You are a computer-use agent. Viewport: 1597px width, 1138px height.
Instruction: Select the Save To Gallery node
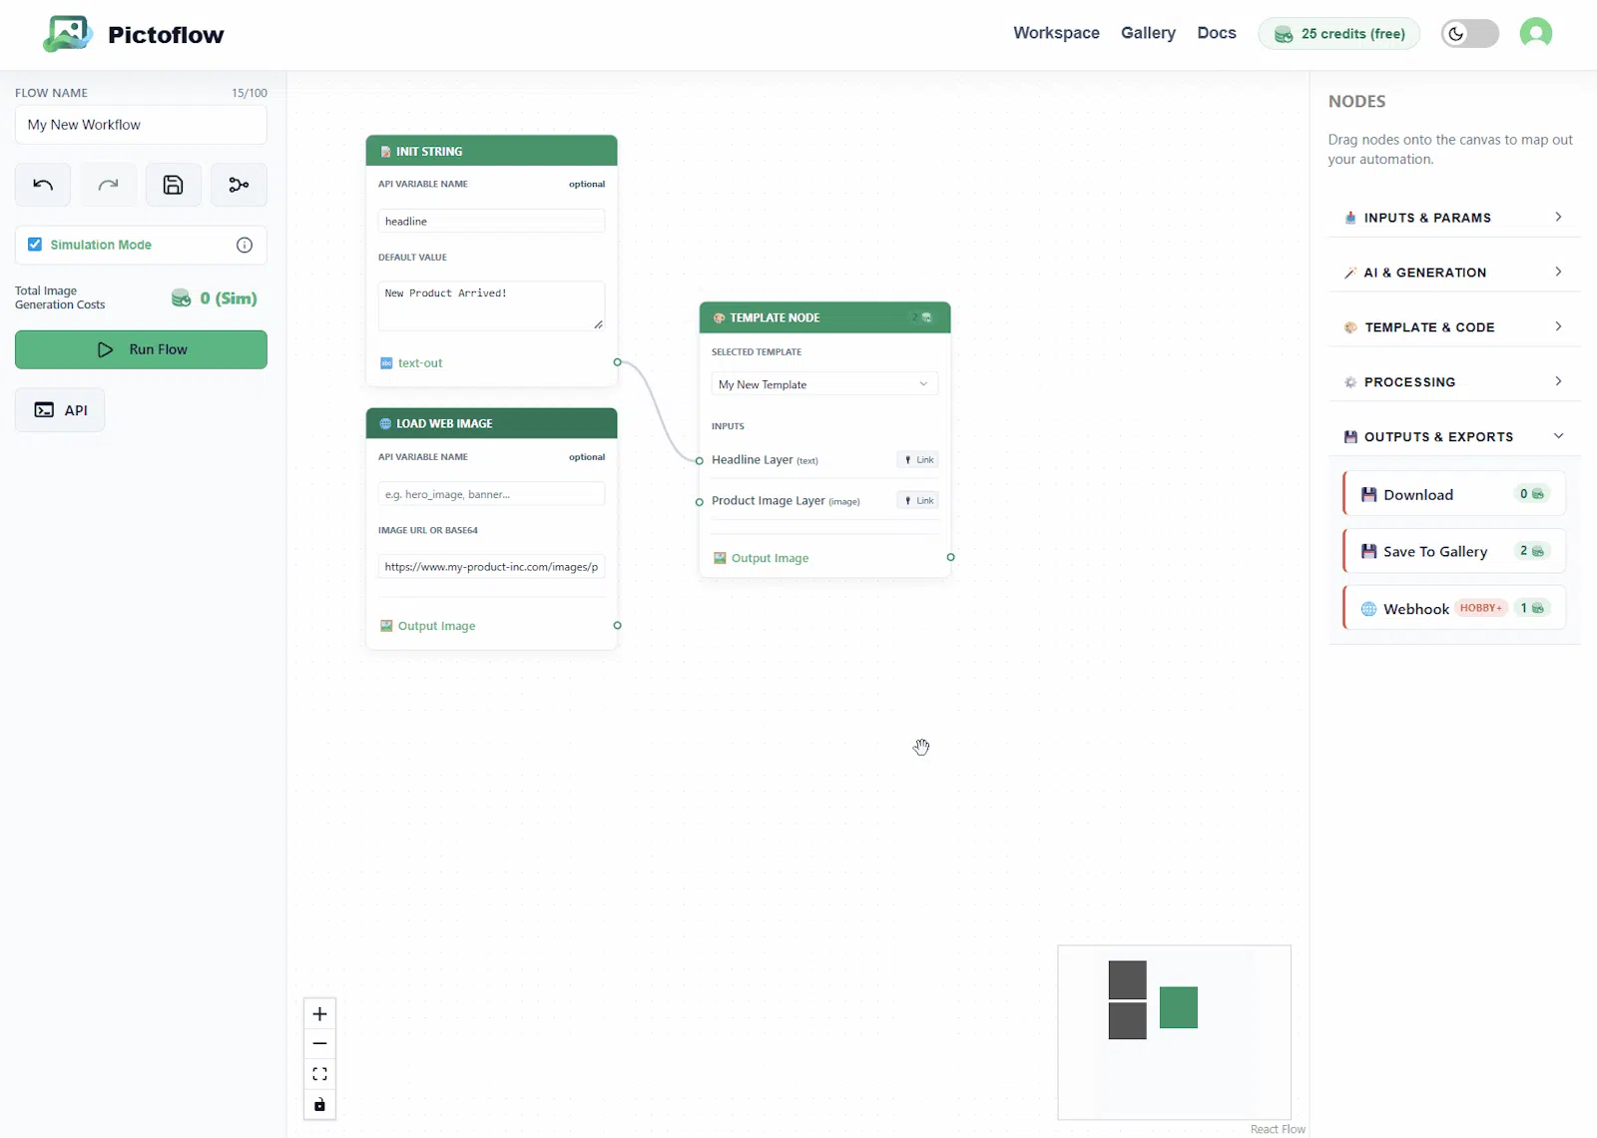pos(1454,551)
